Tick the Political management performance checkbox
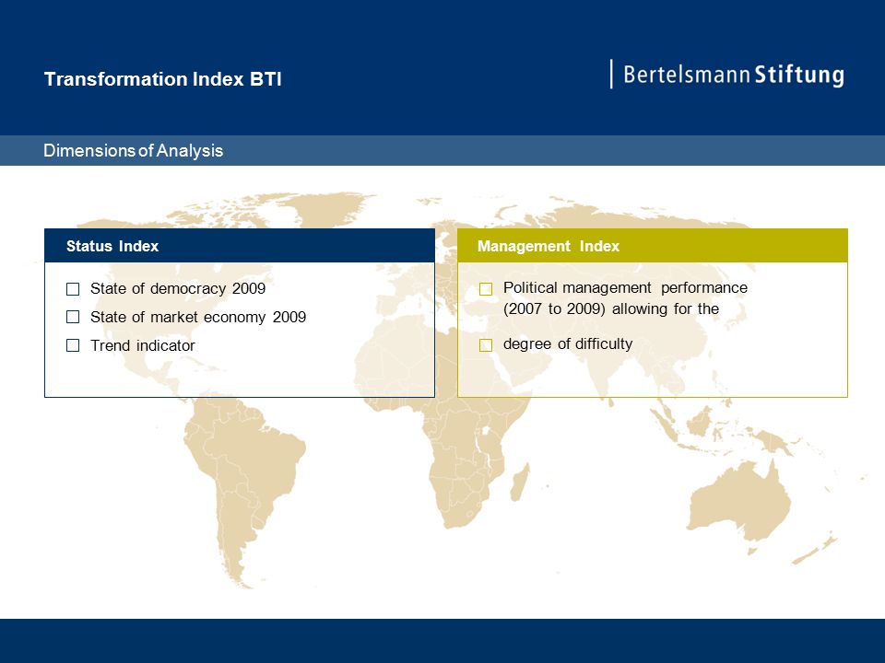Image resolution: width=885 pixels, height=663 pixels. (x=486, y=289)
